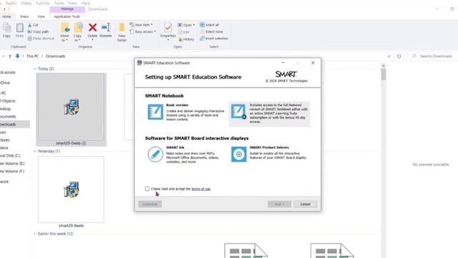
Task: Click Select all in the ribbon
Action: coord(210,25)
